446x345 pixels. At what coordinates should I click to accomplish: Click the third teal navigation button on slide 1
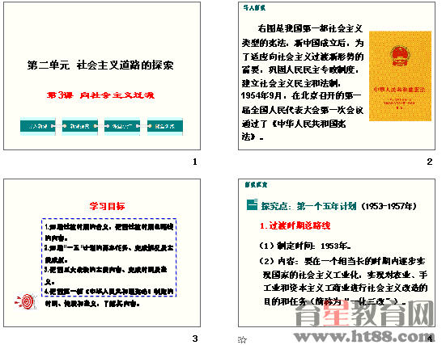click(122, 126)
